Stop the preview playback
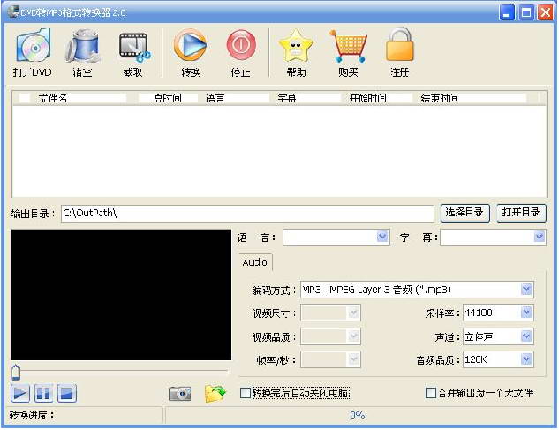Screen dimensions: 559x430 67,393
